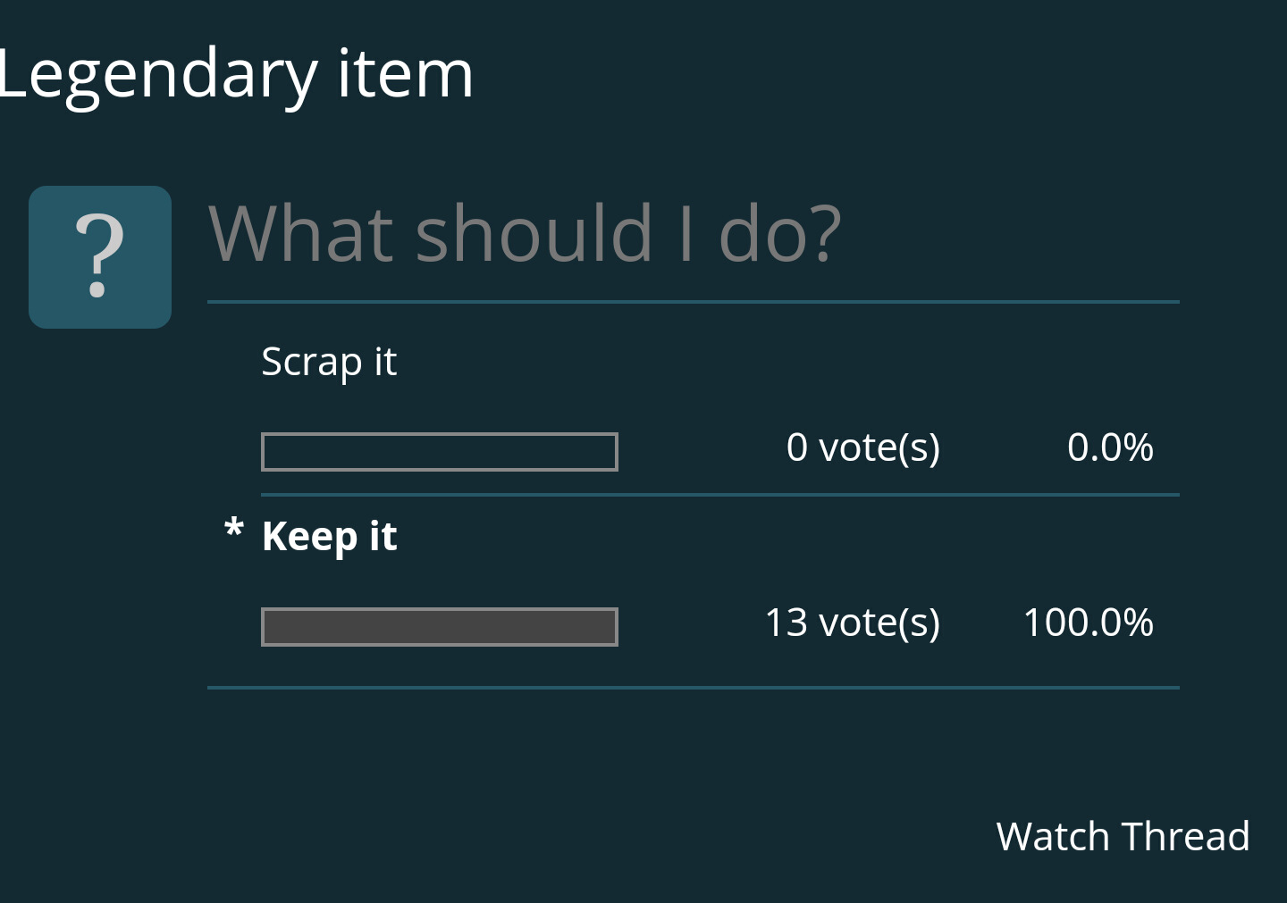This screenshot has height=903, width=1287.
Task: Click the empty Scrap it vote bar
Action: click(x=439, y=452)
